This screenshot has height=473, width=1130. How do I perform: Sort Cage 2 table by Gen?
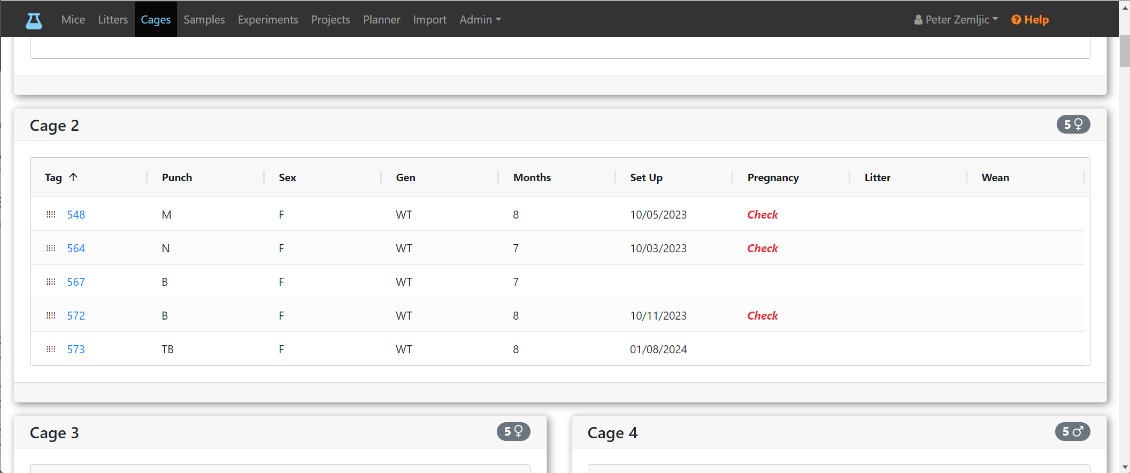click(405, 177)
